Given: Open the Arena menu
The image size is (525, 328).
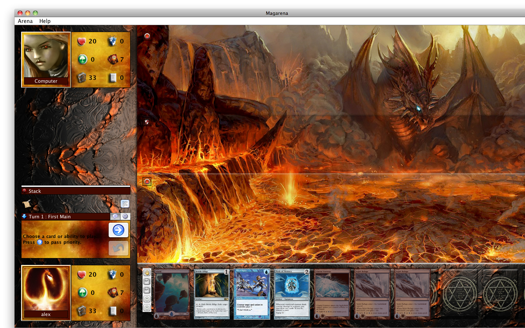Looking at the screenshot, I should pos(25,21).
